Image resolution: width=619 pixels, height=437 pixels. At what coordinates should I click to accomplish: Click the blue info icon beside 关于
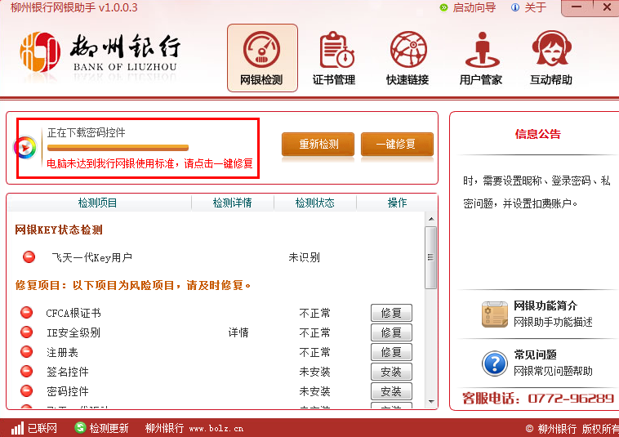coord(514,7)
